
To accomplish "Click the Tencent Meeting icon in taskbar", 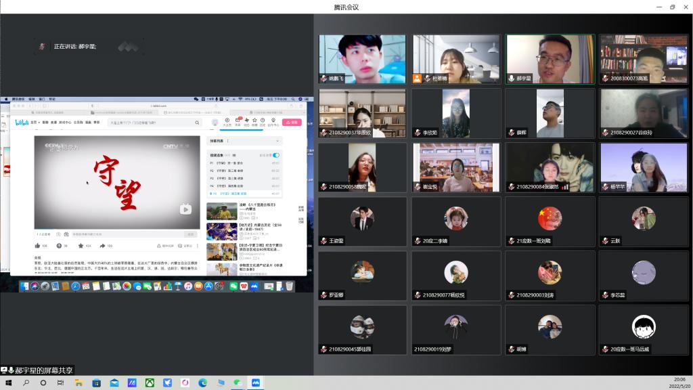I will coord(256,383).
